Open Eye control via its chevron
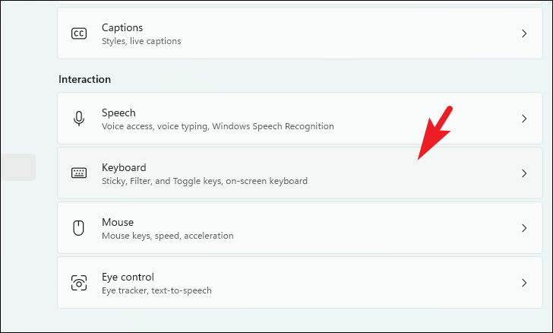 (524, 283)
